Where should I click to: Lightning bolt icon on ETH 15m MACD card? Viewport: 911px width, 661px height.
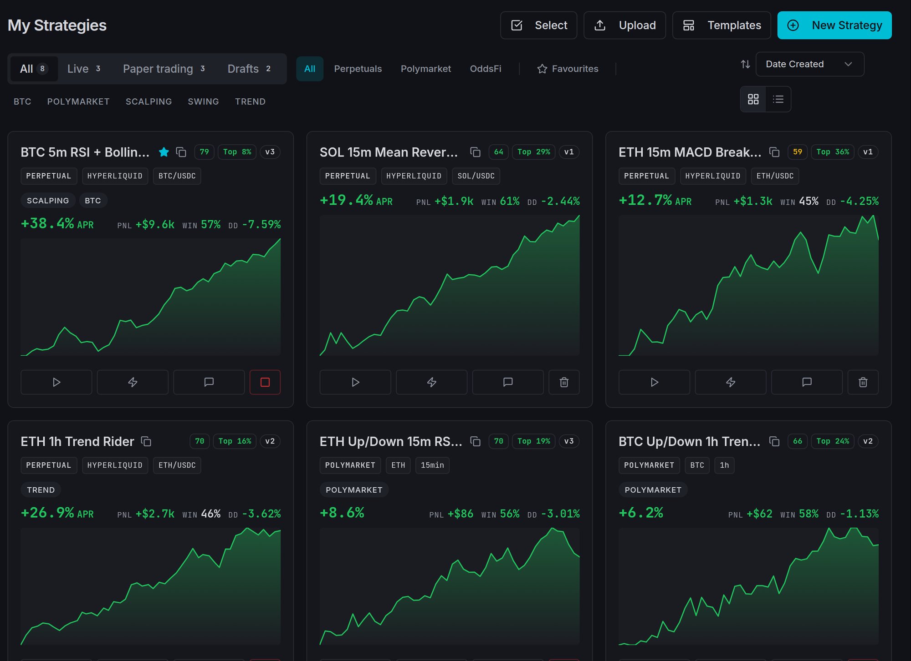[731, 382]
